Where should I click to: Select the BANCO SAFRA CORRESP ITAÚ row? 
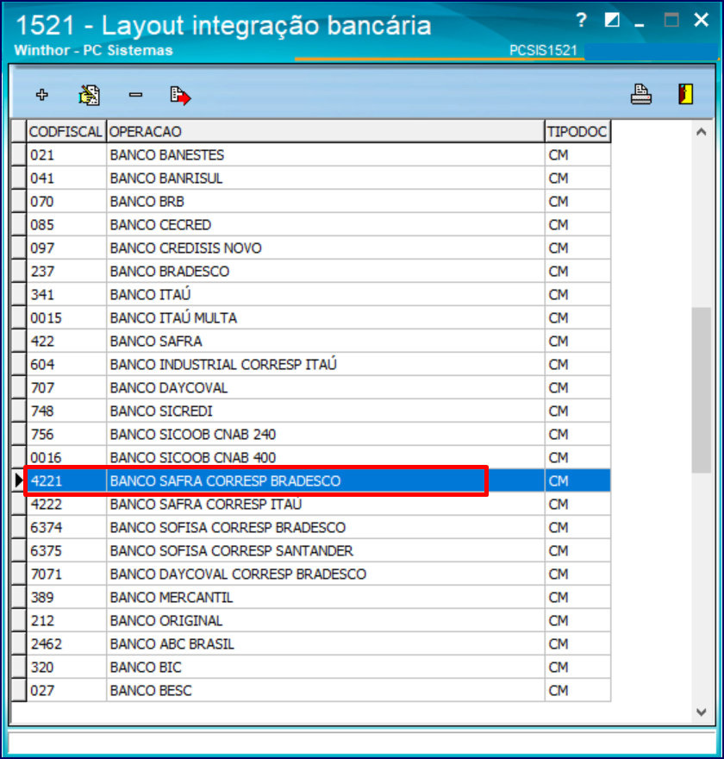click(310, 504)
